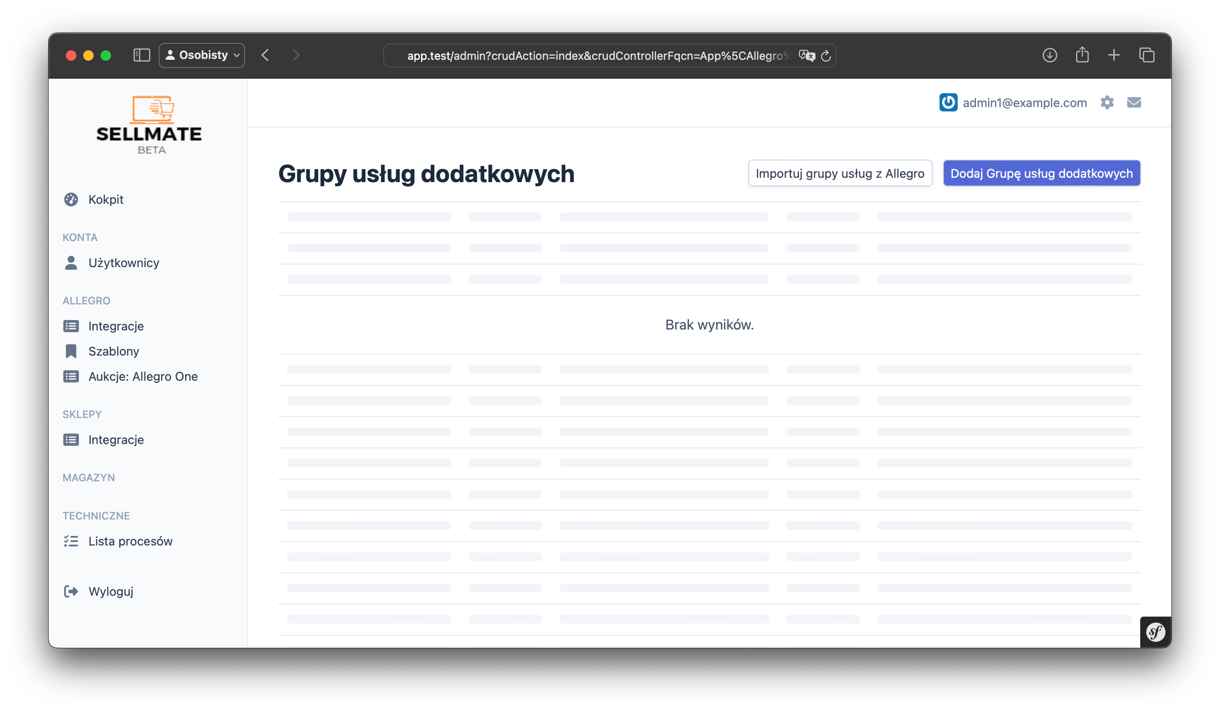Image resolution: width=1220 pixels, height=712 pixels.
Task: Click the Sellmate Beta logo
Action: [x=149, y=125]
